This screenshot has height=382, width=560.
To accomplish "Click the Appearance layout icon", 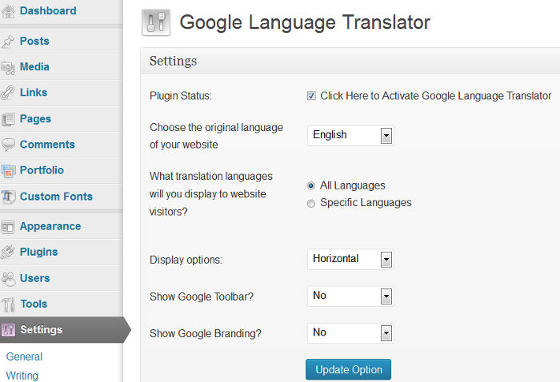I will pyautogui.click(x=8, y=227).
